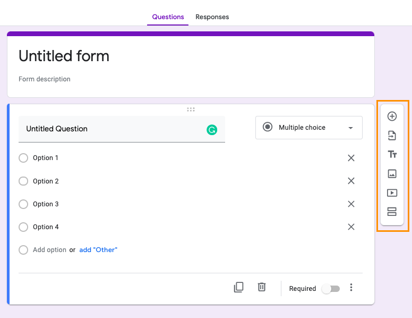Switch to the Responses tab
This screenshot has width=412, height=318.
tap(212, 17)
